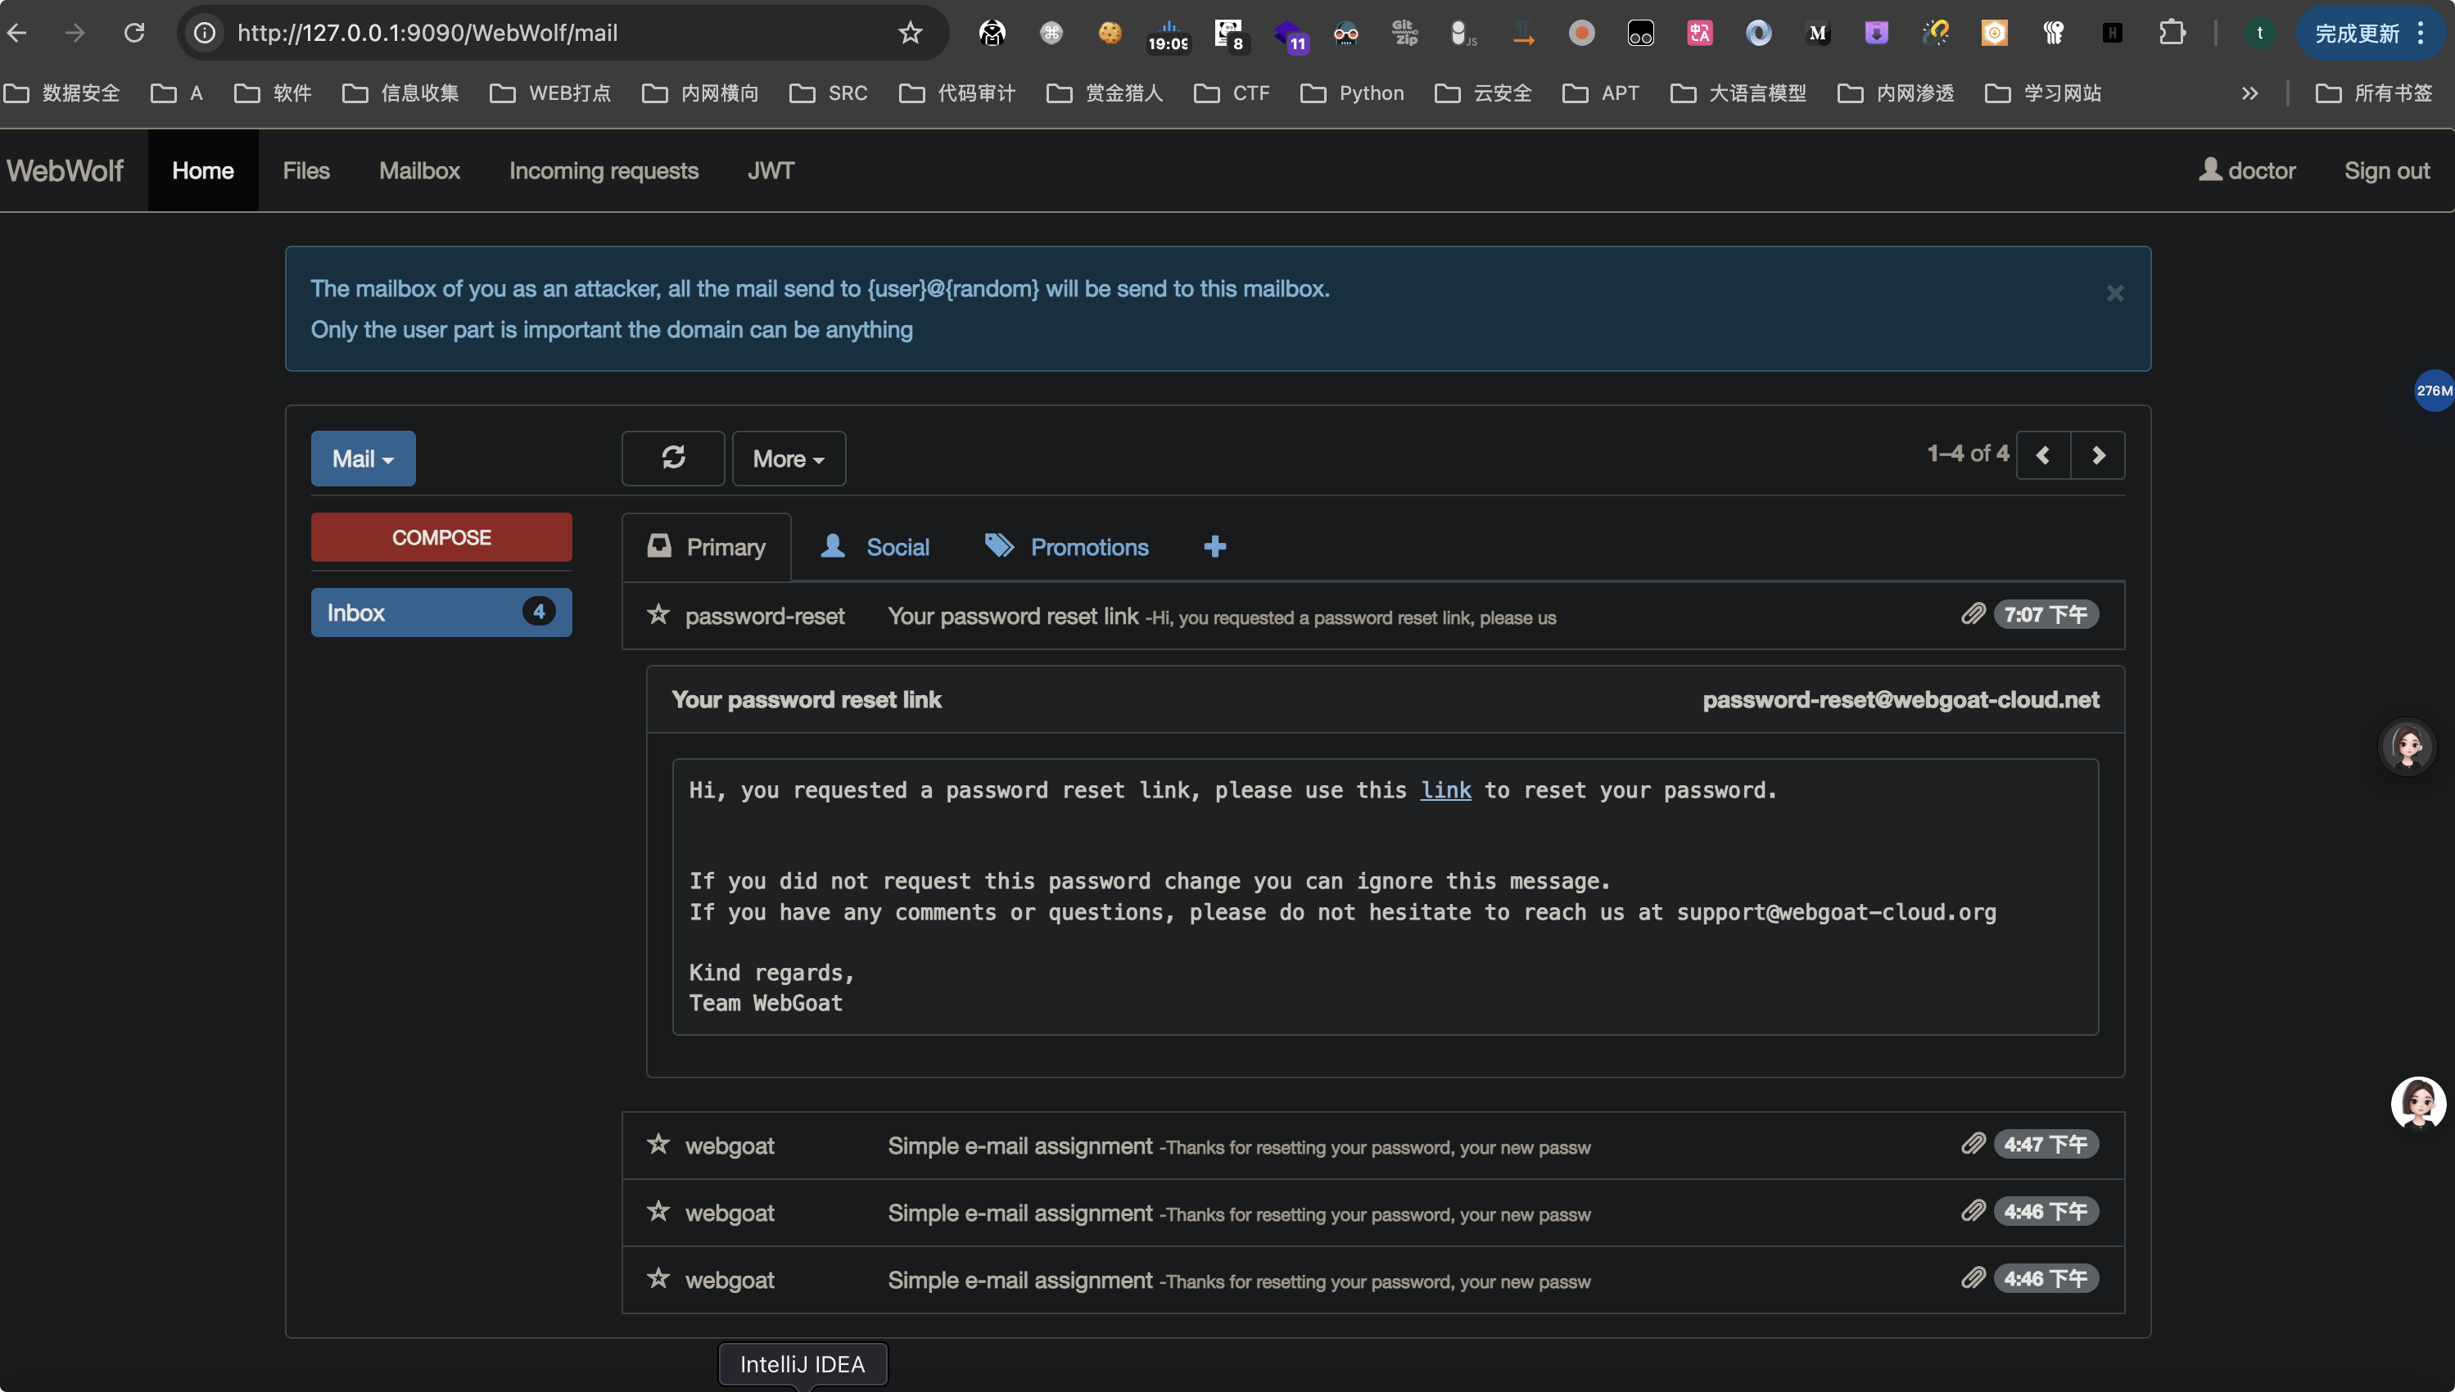Click attachment paperclip on password-reset email
Image resolution: width=2455 pixels, height=1392 pixels.
1973,614
